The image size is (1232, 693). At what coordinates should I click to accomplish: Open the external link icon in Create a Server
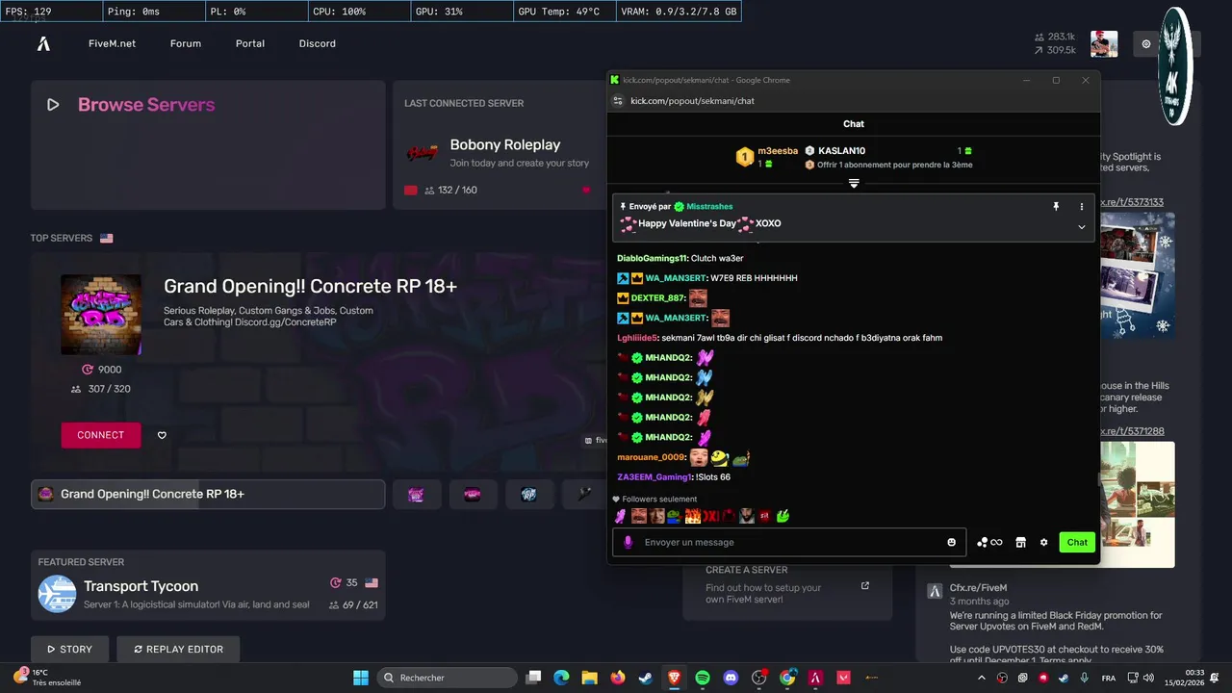[865, 585]
